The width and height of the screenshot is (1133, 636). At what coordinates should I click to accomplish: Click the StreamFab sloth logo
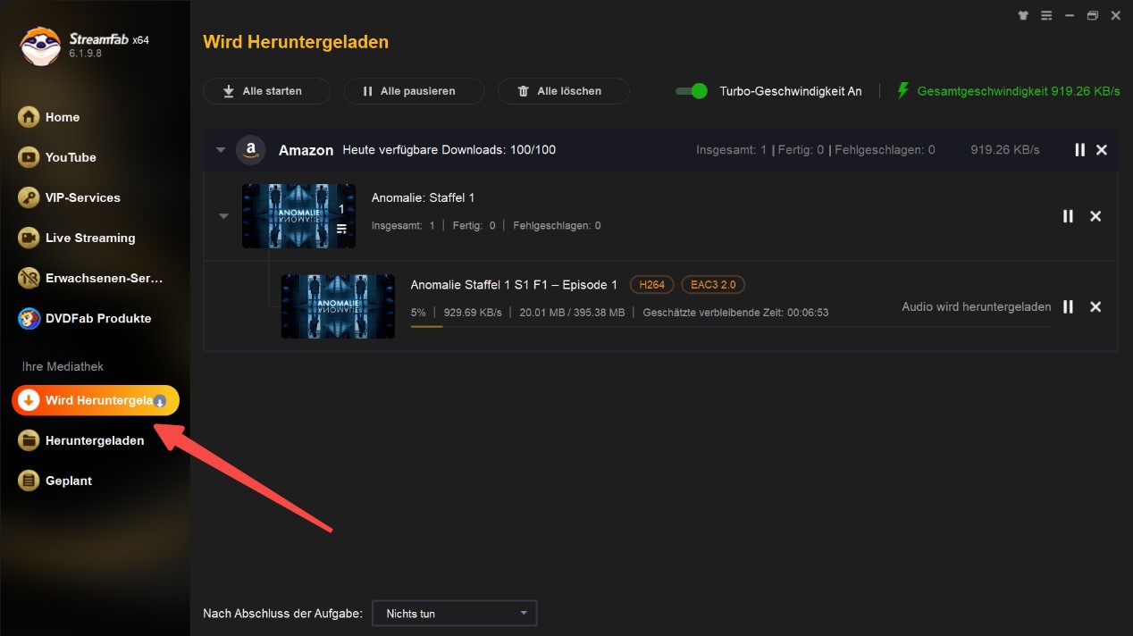click(x=40, y=46)
